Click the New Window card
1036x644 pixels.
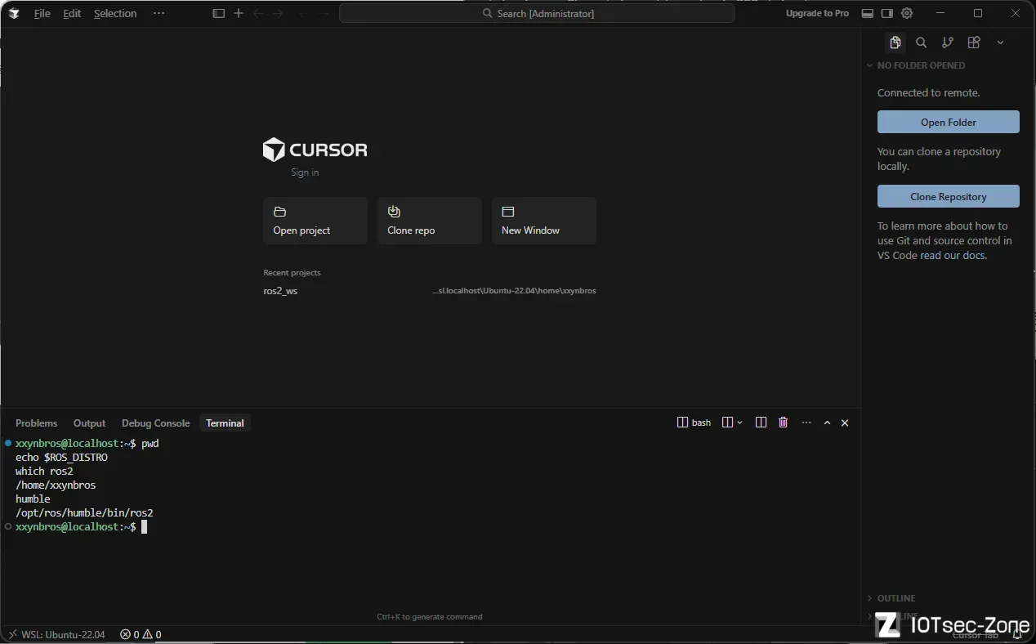point(544,221)
